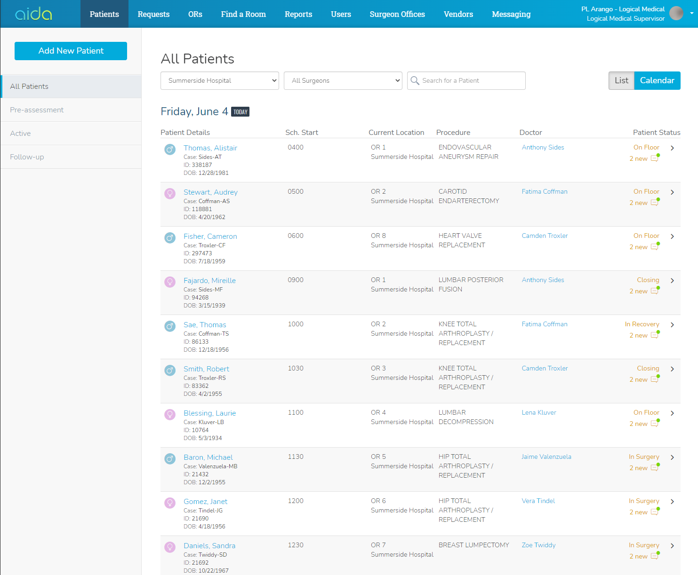Image resolution: width=698 pixels, height=575 pixels.
Task: Click the user avatar in the header
Action: coord(676,14)
